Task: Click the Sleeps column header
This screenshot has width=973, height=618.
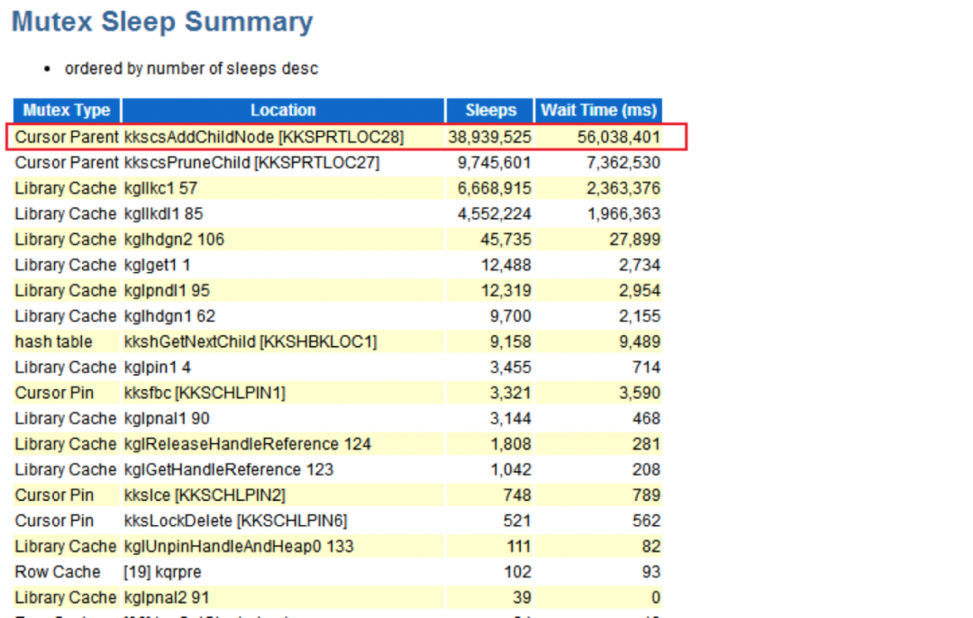Action: (490, 111)
